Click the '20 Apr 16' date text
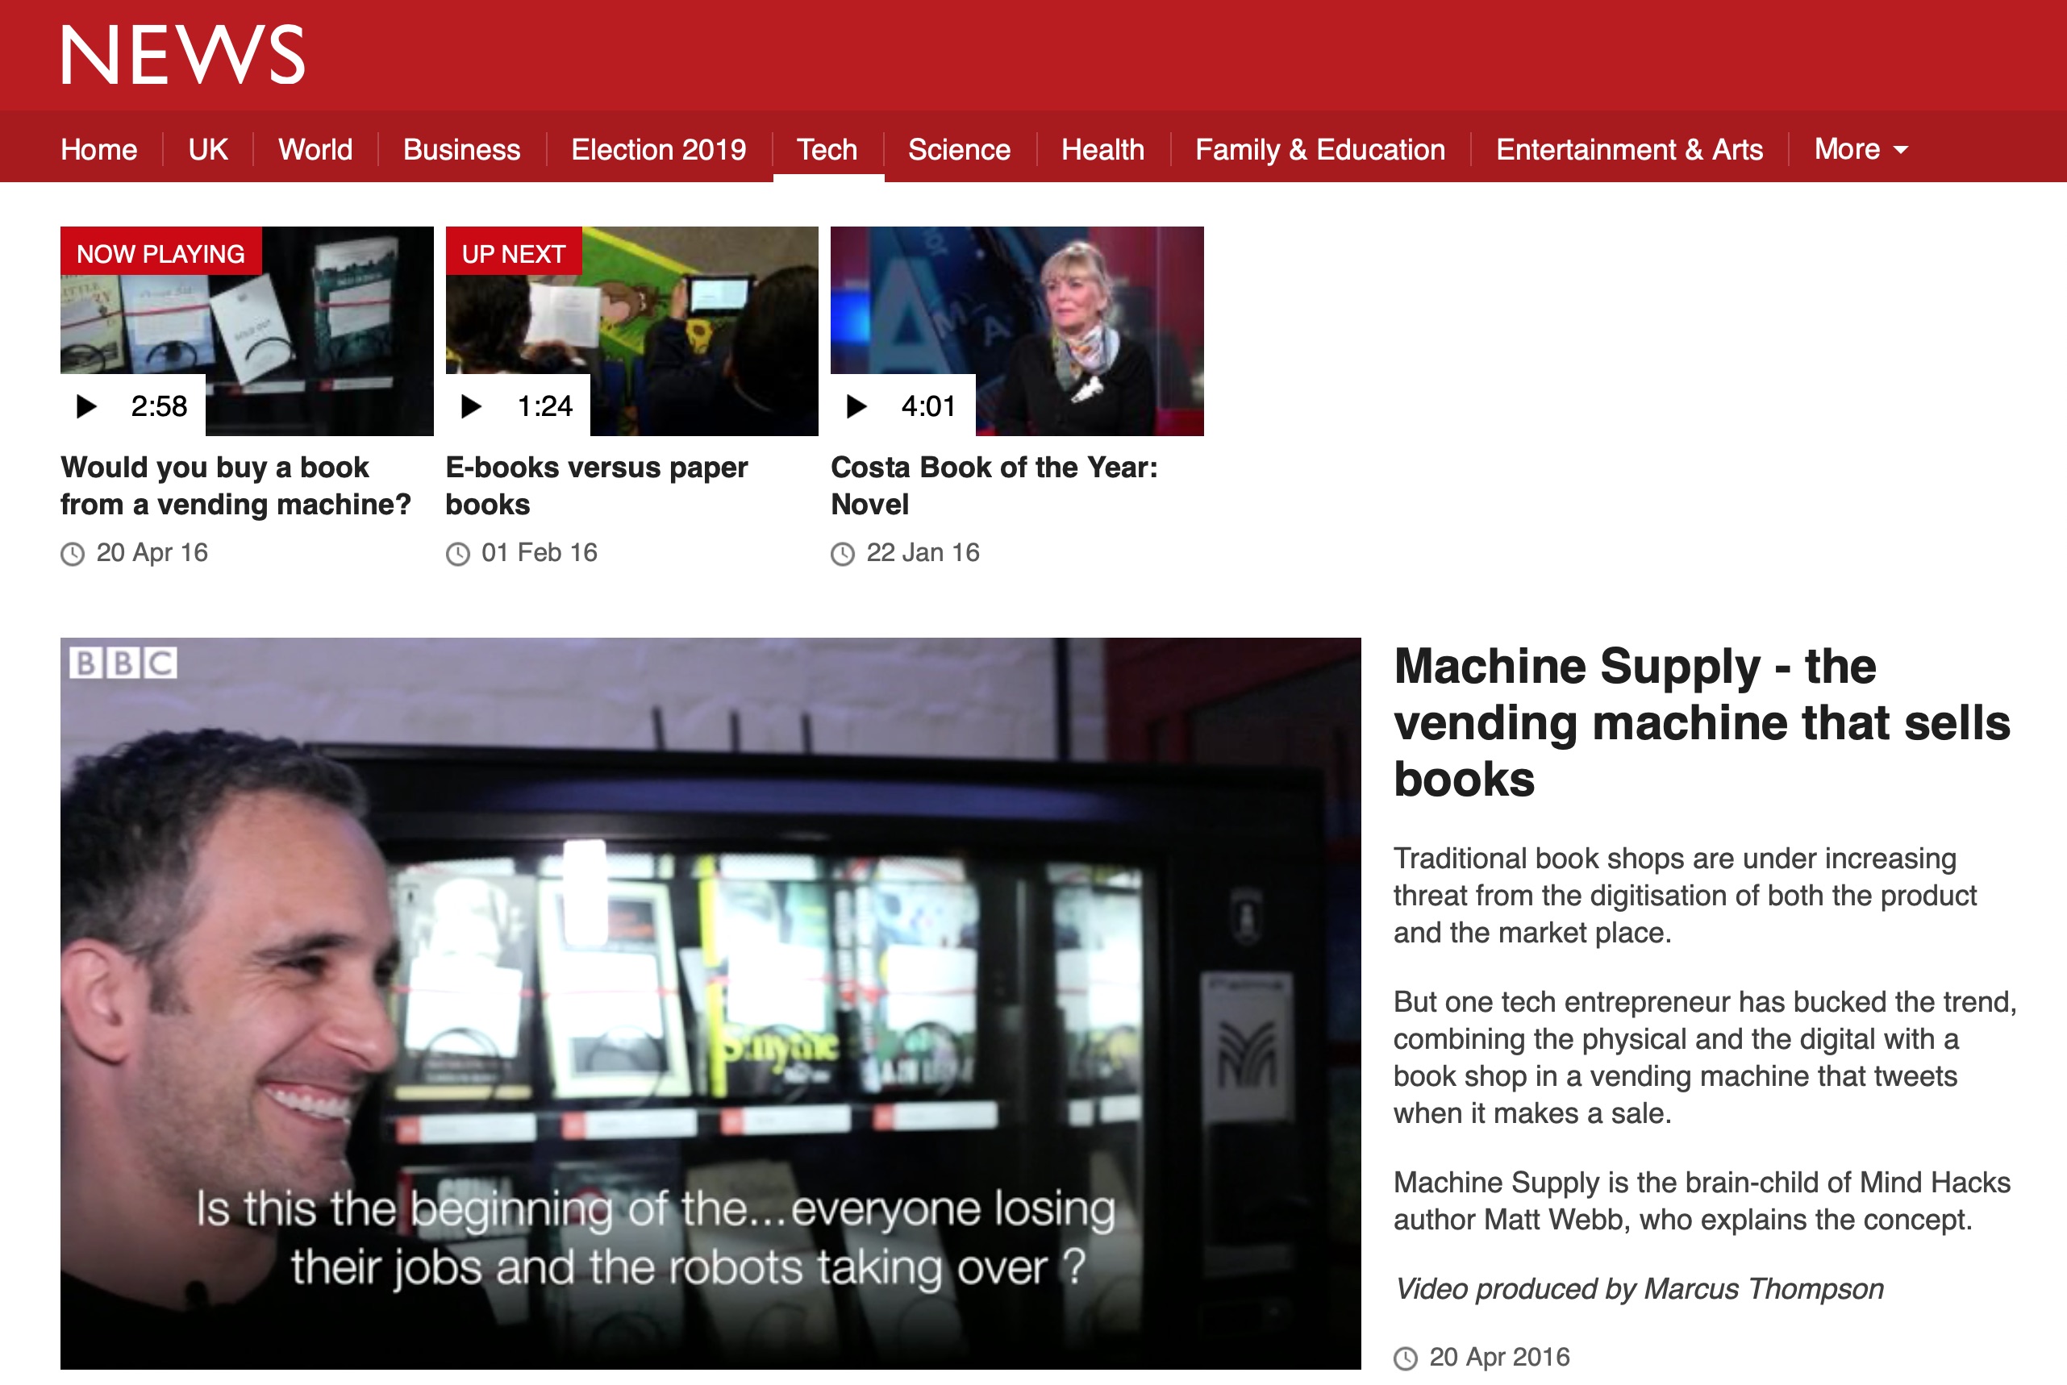Screen dimensions: 2067x1385 pos(152,552)
